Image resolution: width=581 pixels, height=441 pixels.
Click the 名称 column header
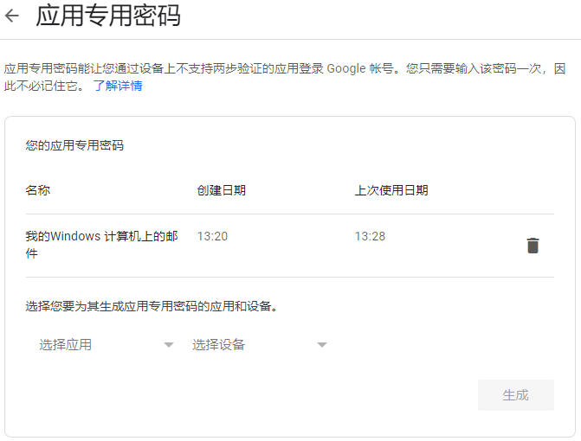[x=38, y=190]
